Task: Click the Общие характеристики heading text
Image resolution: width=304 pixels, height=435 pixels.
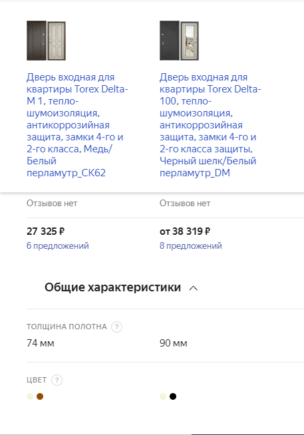Action: point(112,287)
